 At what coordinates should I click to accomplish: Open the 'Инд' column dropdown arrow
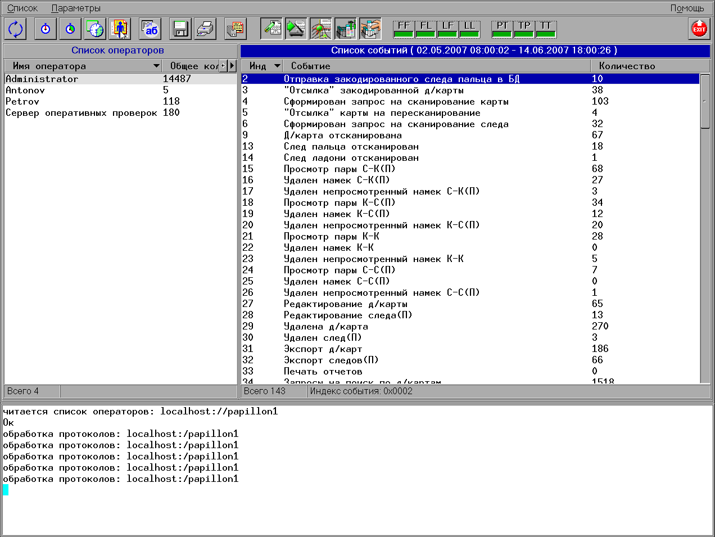point(277,66)
